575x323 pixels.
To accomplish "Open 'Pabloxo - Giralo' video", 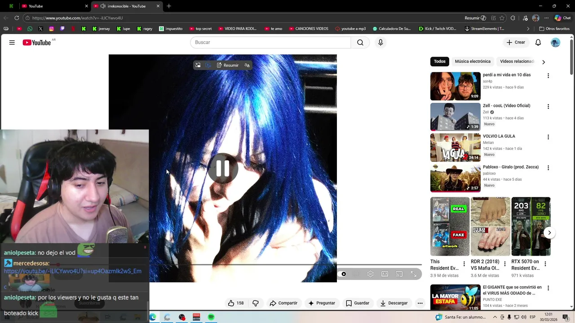I will [456, 178].
